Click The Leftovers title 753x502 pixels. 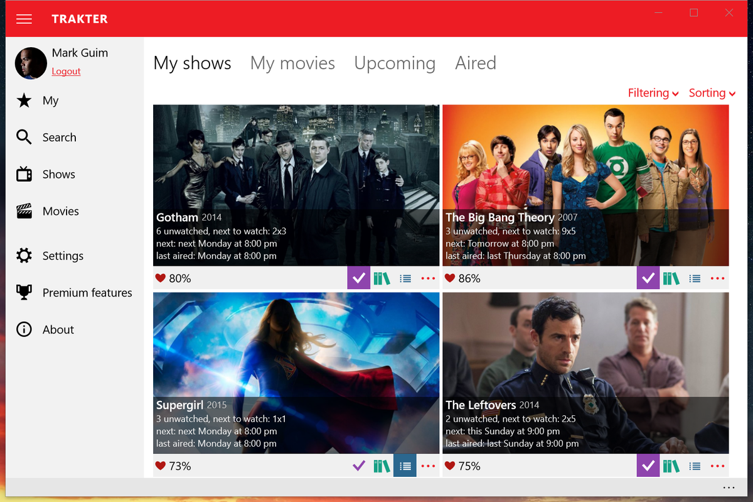tap(481, 405)
